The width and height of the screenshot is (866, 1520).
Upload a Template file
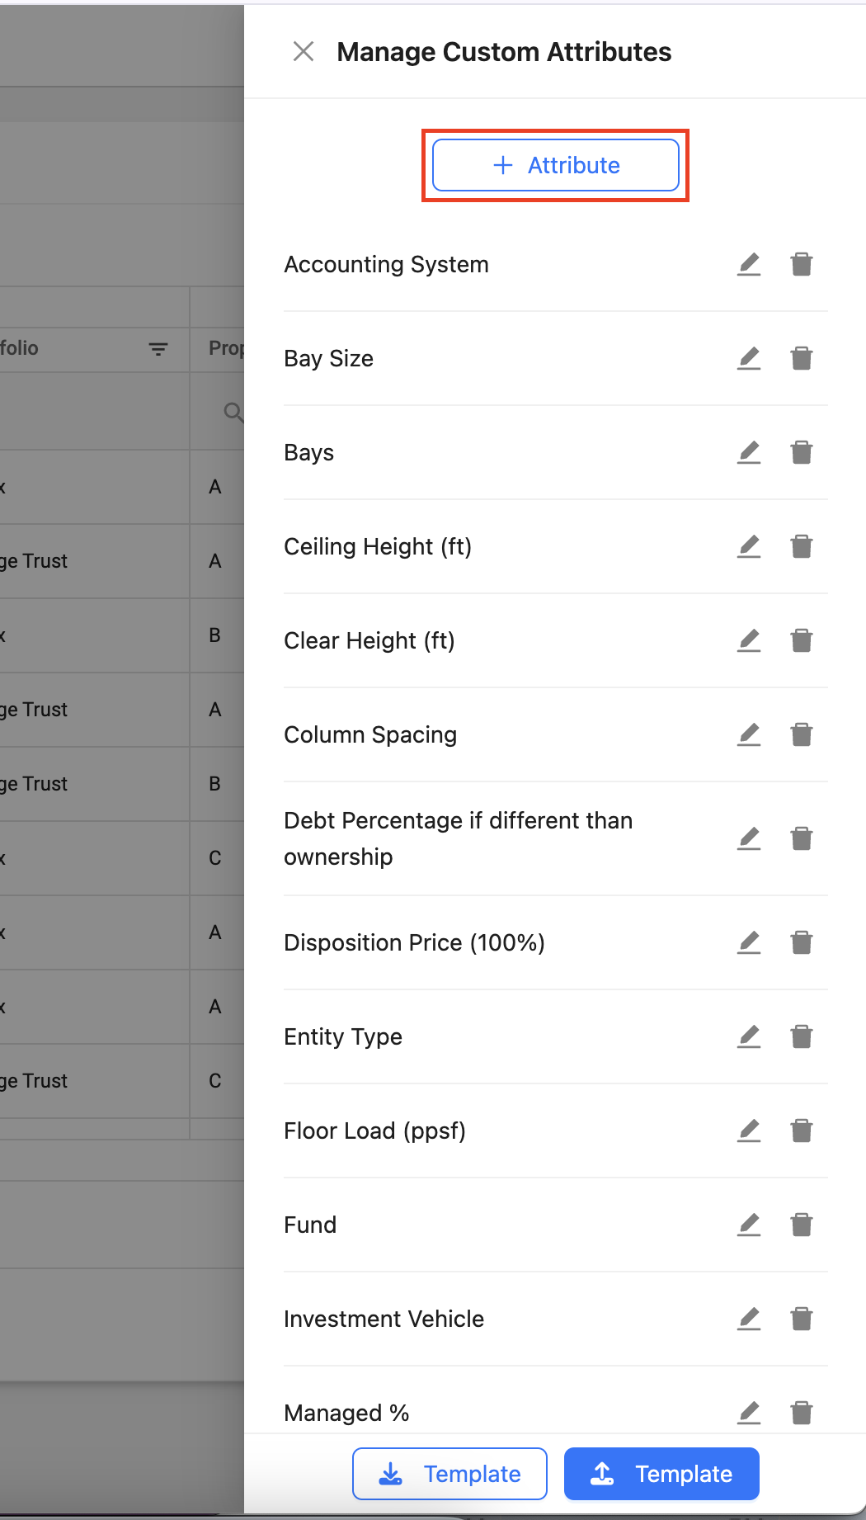(x=661, y=1474)
